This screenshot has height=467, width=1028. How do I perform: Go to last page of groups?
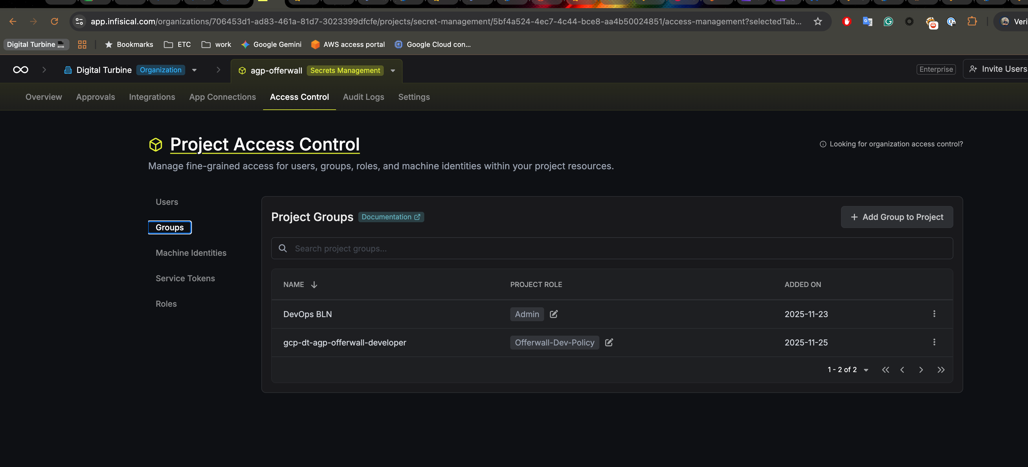point(941,370)
